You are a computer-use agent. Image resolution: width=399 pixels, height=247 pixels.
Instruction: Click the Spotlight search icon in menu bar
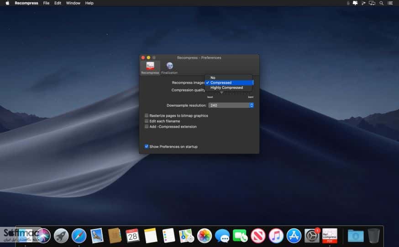click(382, 3)
